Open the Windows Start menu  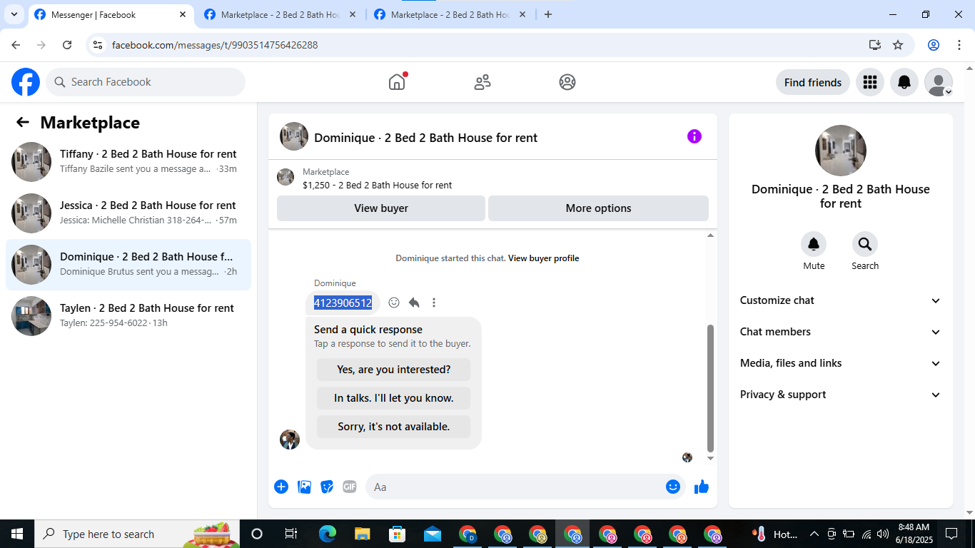pos(17,534)
